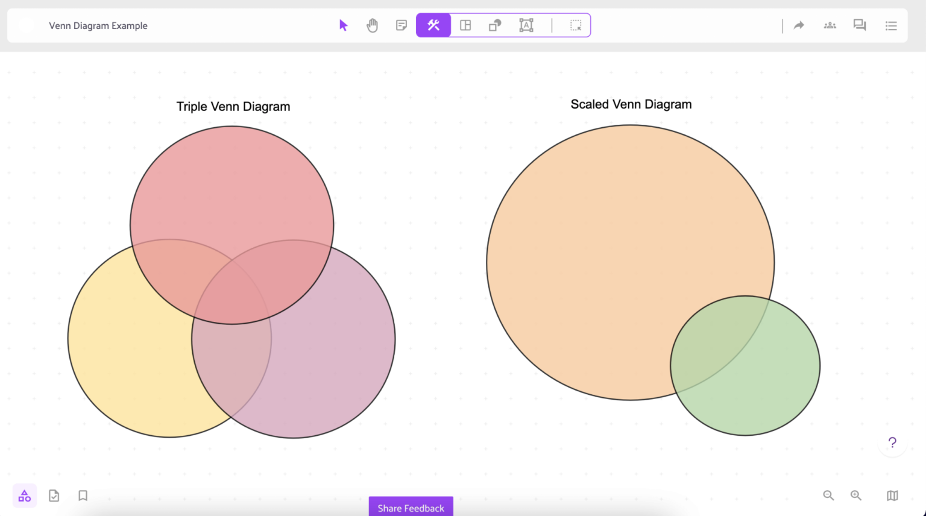Open the shapes library panel
The width and height of the screenshot is (926, 516).
(x=24, y=495)
